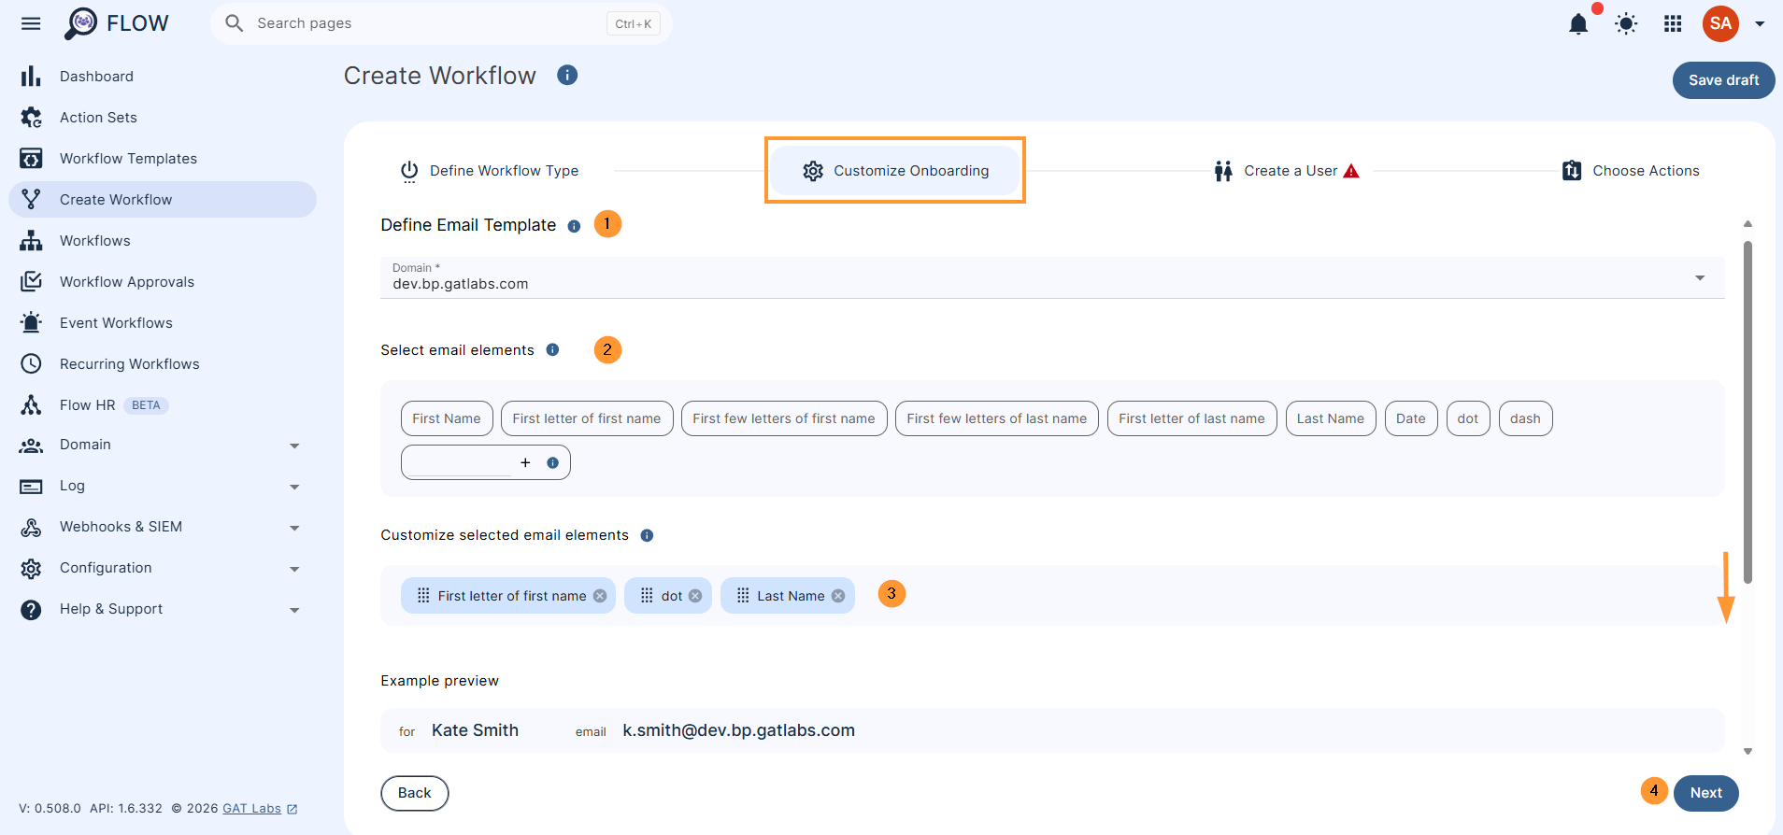Click Select email elements info icon
Viewport: 1783px width, 835px height.
tap(552, 349)
